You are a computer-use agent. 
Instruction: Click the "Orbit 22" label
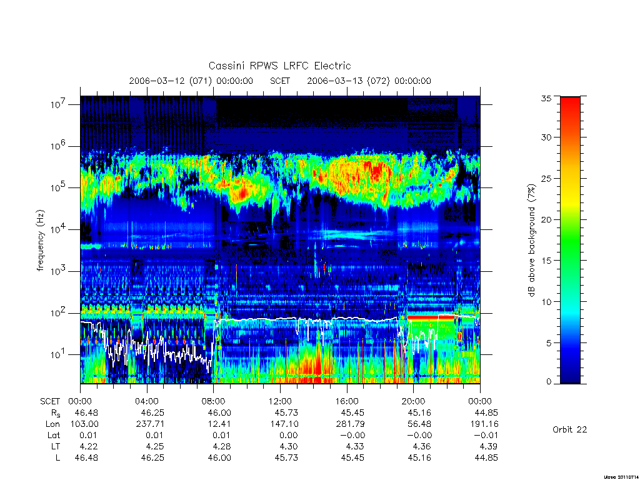(x=570, y=429)
